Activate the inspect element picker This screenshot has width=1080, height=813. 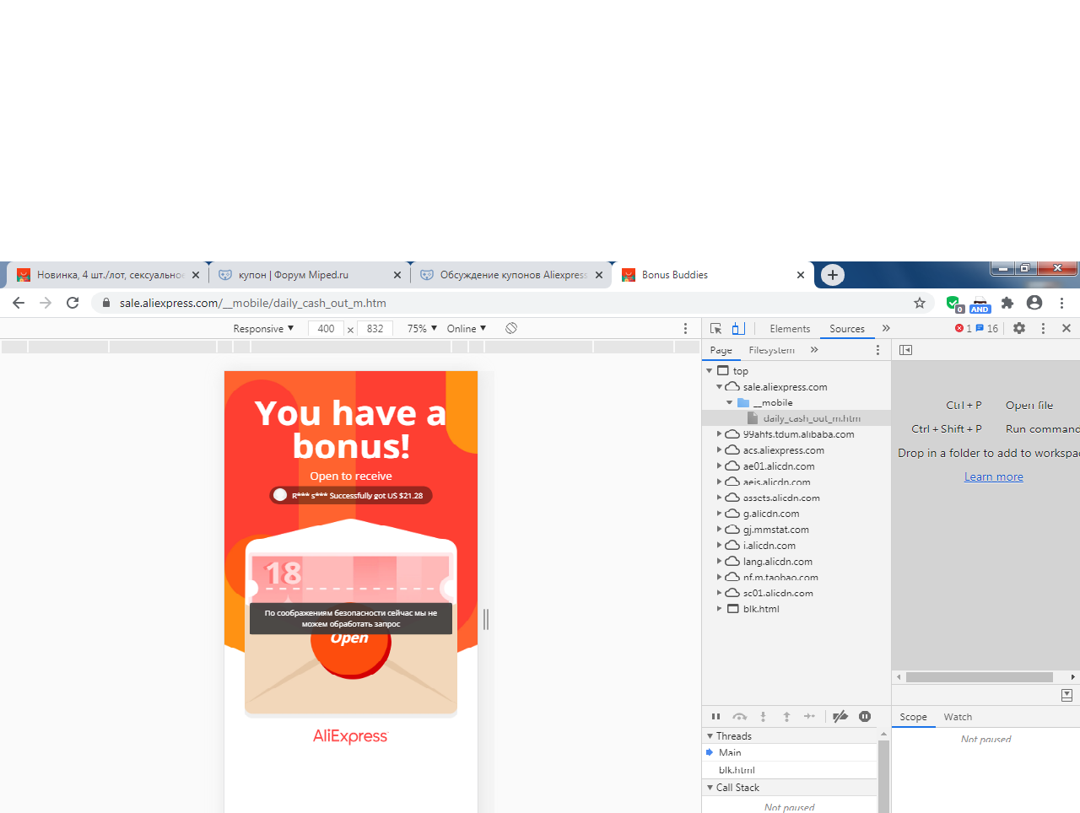click(x=715, y=328)
